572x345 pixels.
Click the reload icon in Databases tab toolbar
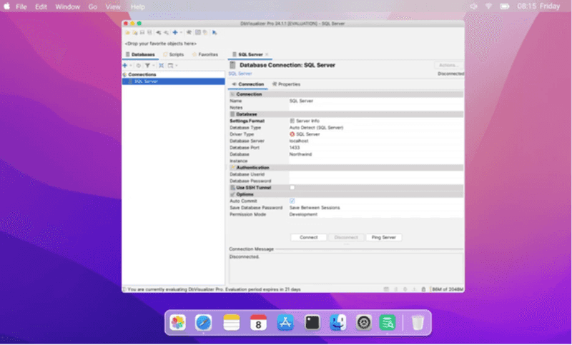139,66
